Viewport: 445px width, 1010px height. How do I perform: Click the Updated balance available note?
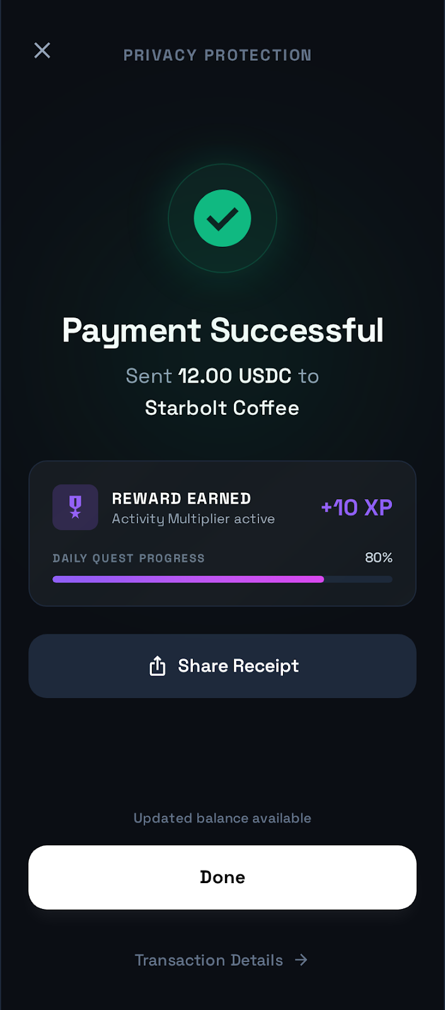(222, 818)
